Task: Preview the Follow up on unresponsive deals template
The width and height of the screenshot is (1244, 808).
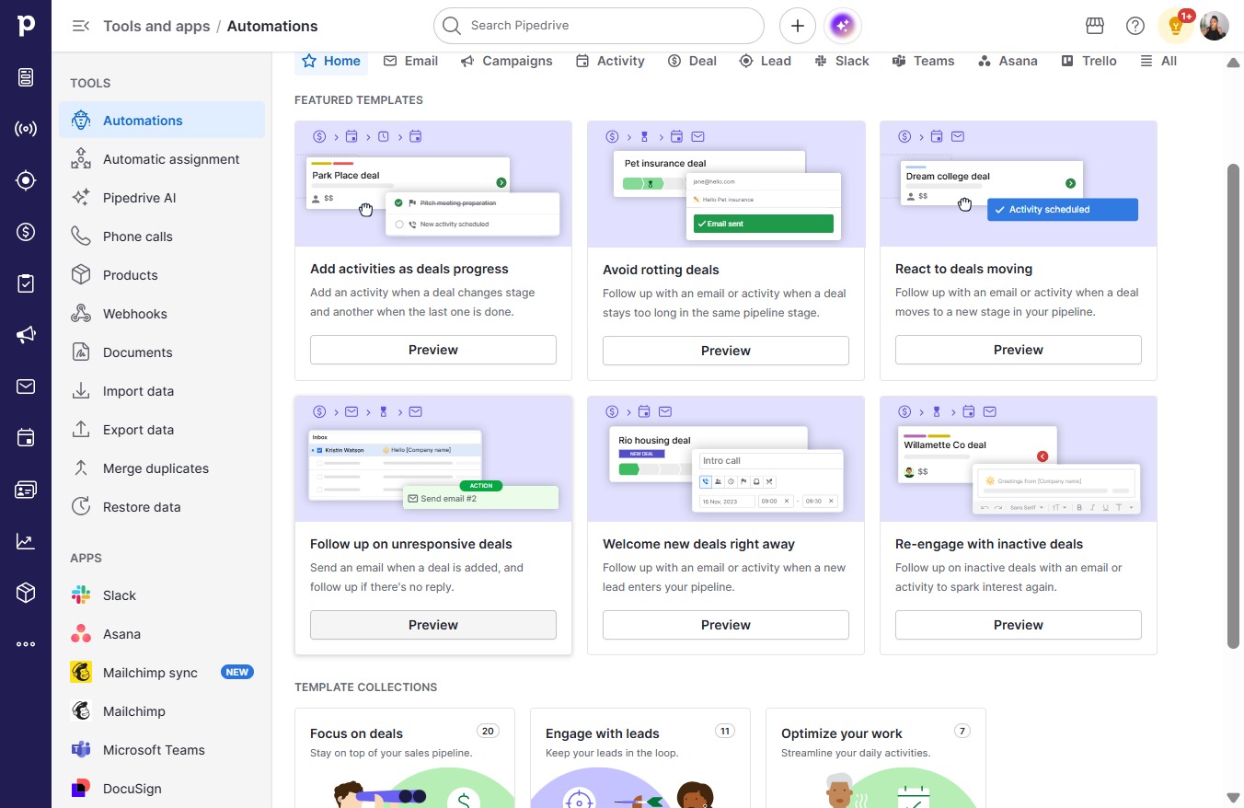Action: click(x=433, y=625)
